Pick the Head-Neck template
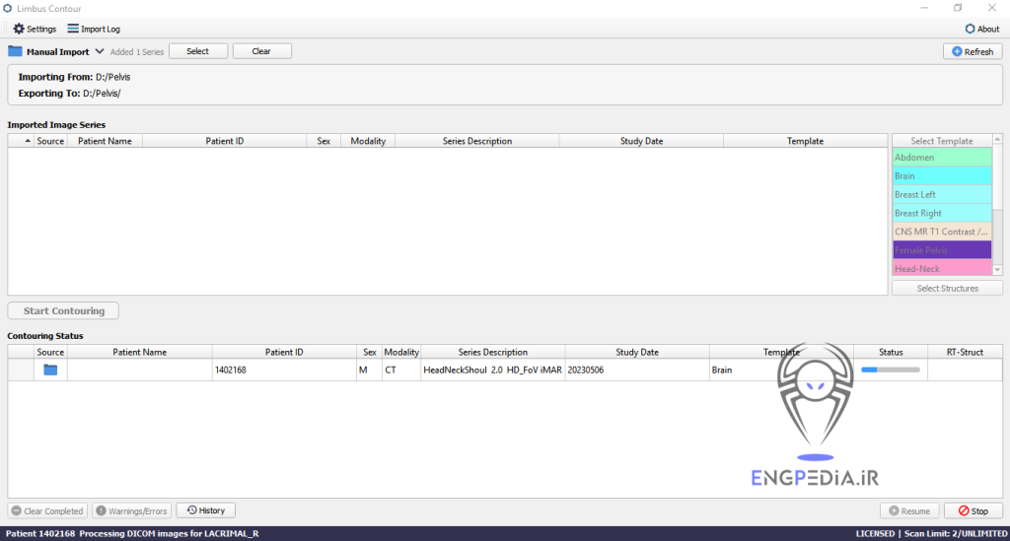This screenshot has width=1010, height=541. click(x=941, y=268)
